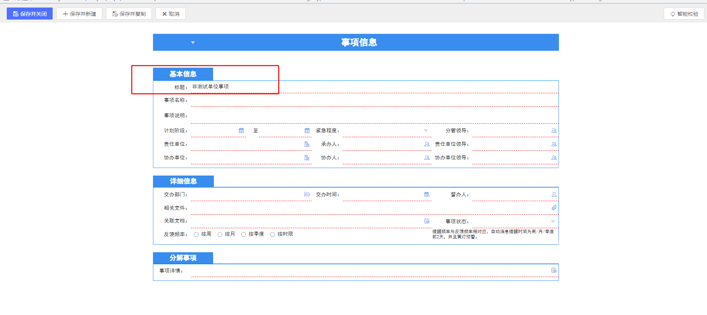Select 按月 feedback frequency

[x=220, y=235]
